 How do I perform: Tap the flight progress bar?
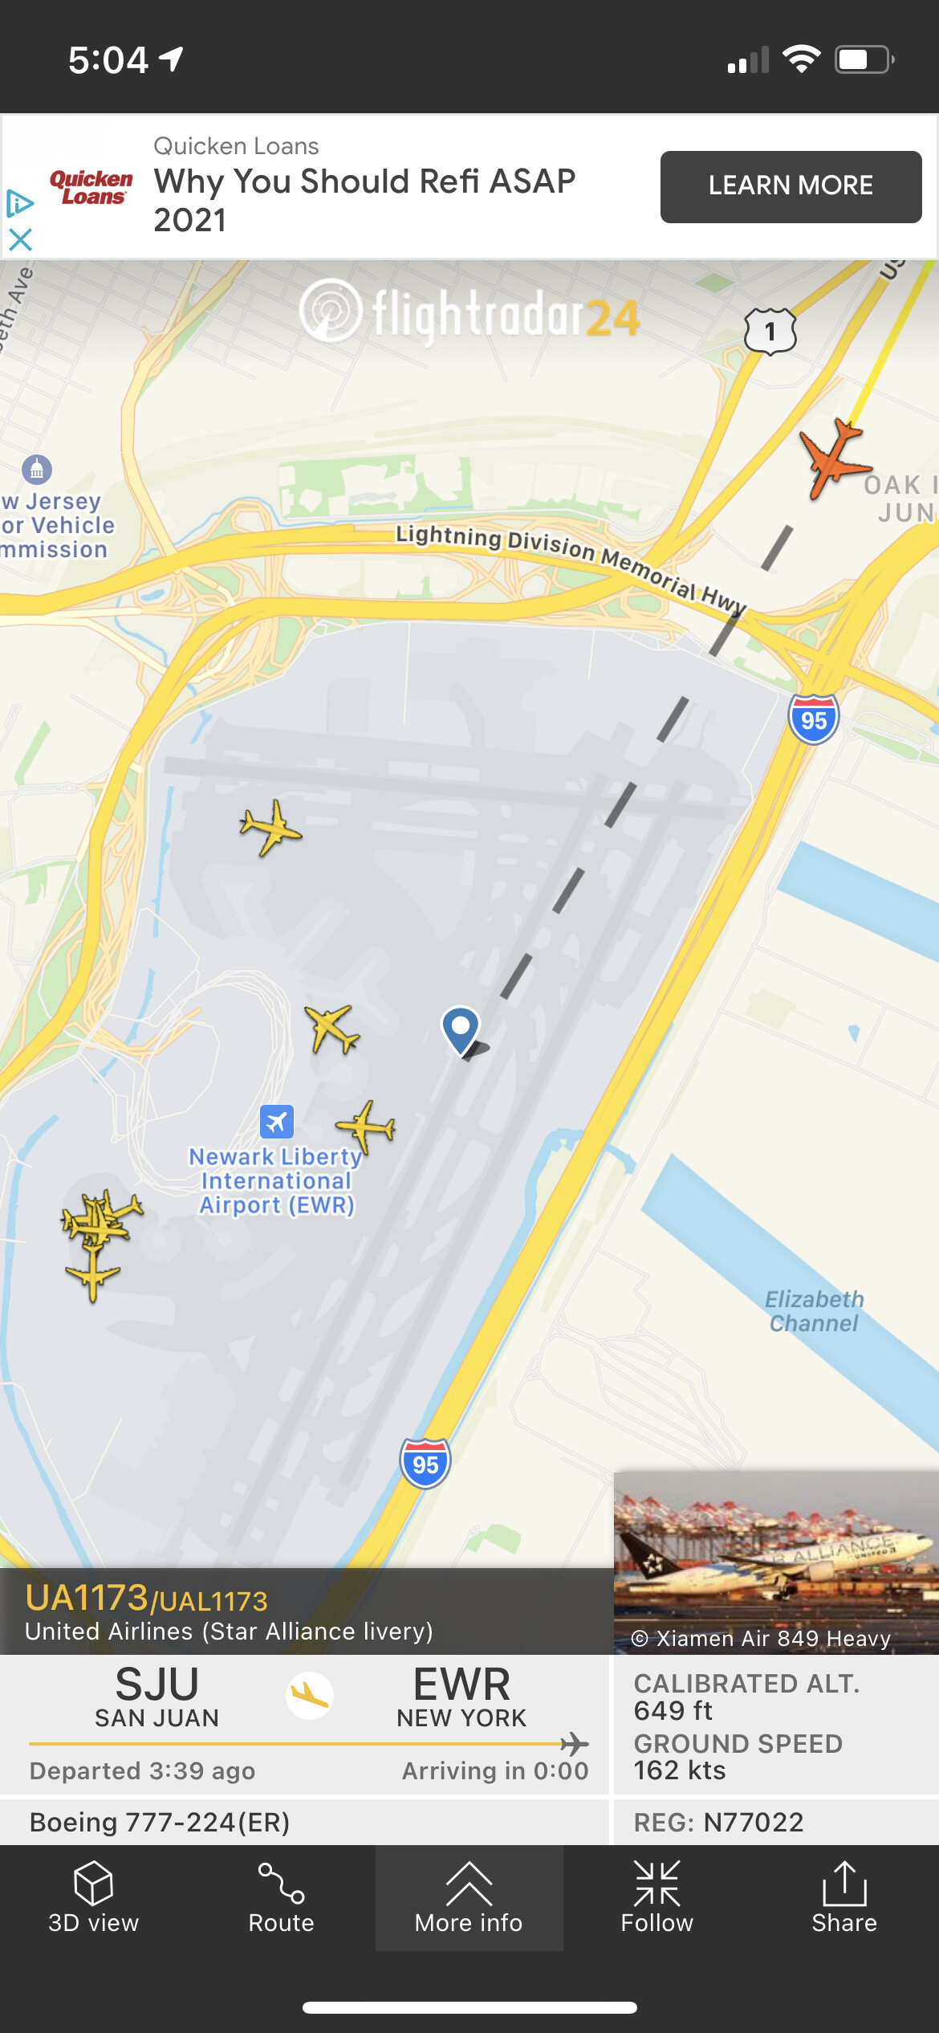[x=309, y=1743]
